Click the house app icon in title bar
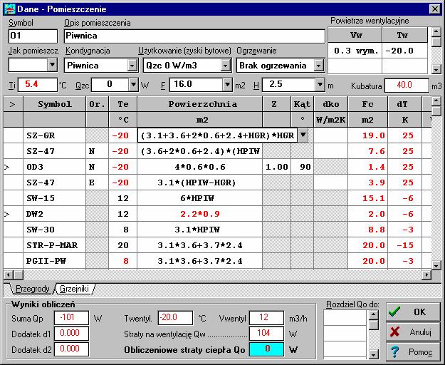 (10, 9)
